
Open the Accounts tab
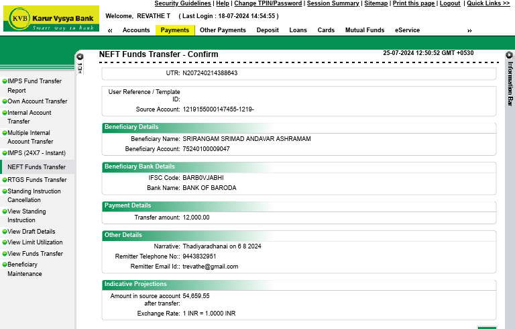point(136,30)
